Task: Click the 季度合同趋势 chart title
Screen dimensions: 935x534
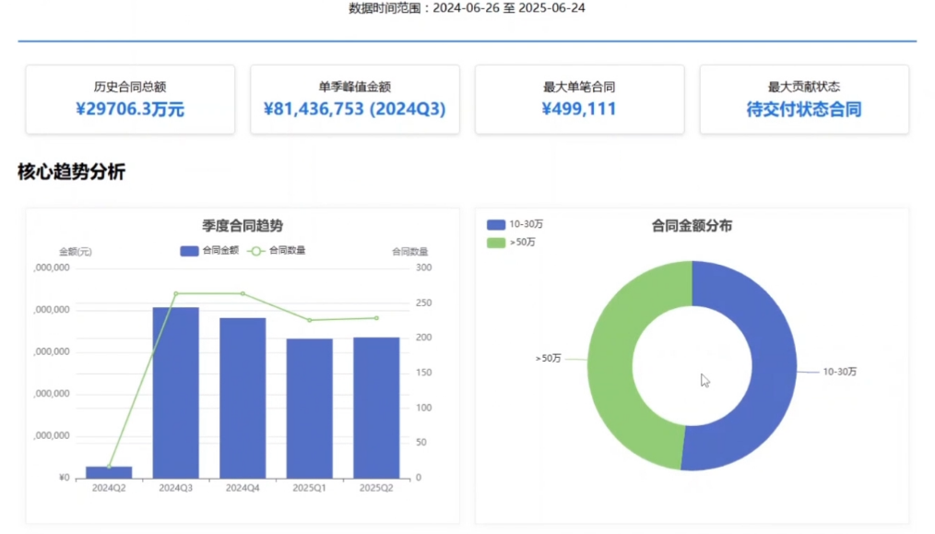Action: [x=243, y=226]
